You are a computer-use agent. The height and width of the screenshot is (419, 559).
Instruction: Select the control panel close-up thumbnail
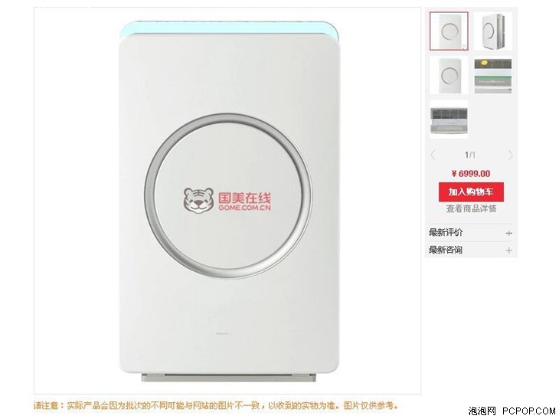(x=492, y=76)
